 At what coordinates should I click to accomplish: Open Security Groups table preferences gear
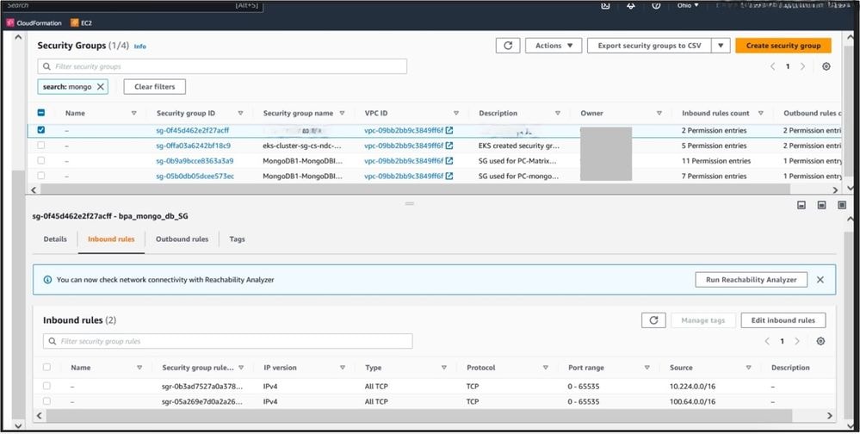[x=826, y=66]
